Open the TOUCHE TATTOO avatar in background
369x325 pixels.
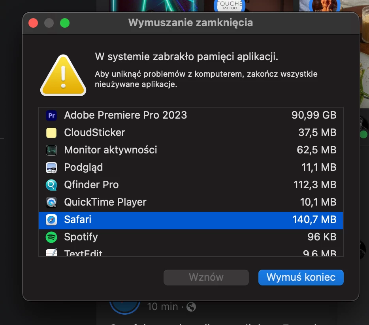[x=230, y=5]
